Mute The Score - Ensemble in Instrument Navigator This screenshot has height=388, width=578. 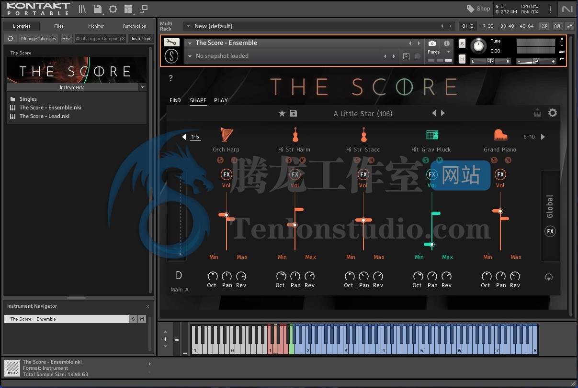[x=142, y=319]
